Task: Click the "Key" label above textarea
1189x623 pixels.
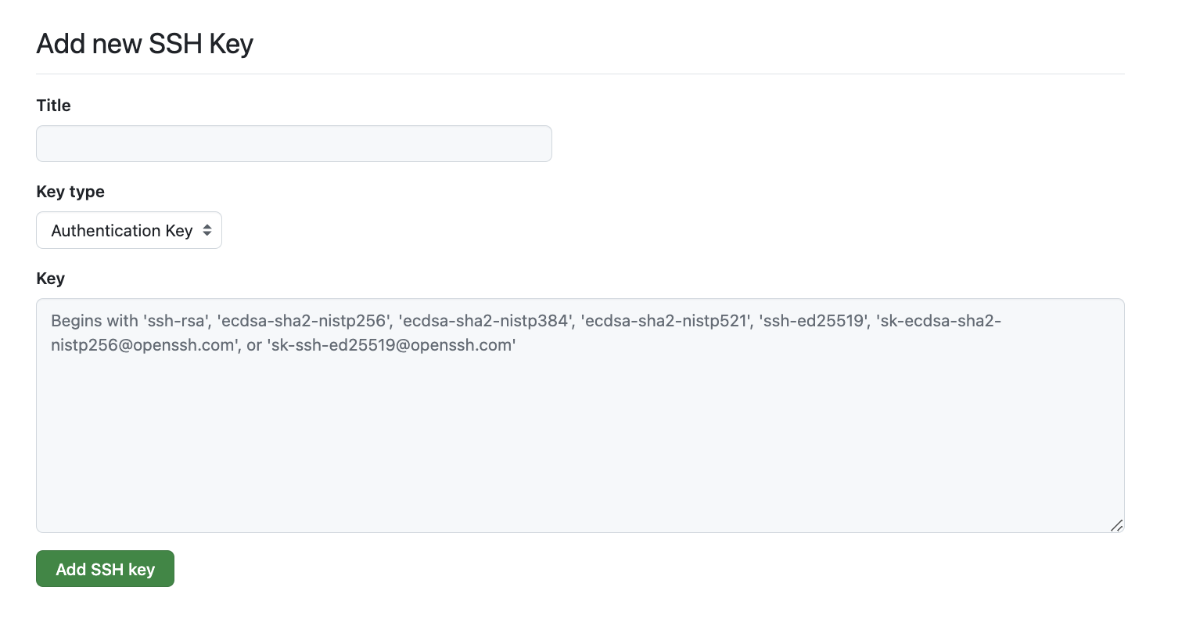Action: (x=51, y=279)
